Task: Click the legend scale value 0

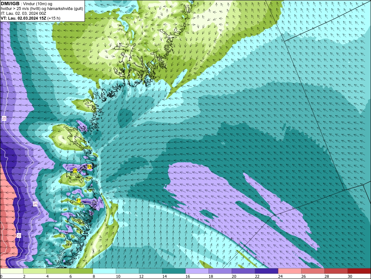Action: click(x=1, y=276)
